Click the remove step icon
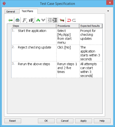 coord(62,20)
